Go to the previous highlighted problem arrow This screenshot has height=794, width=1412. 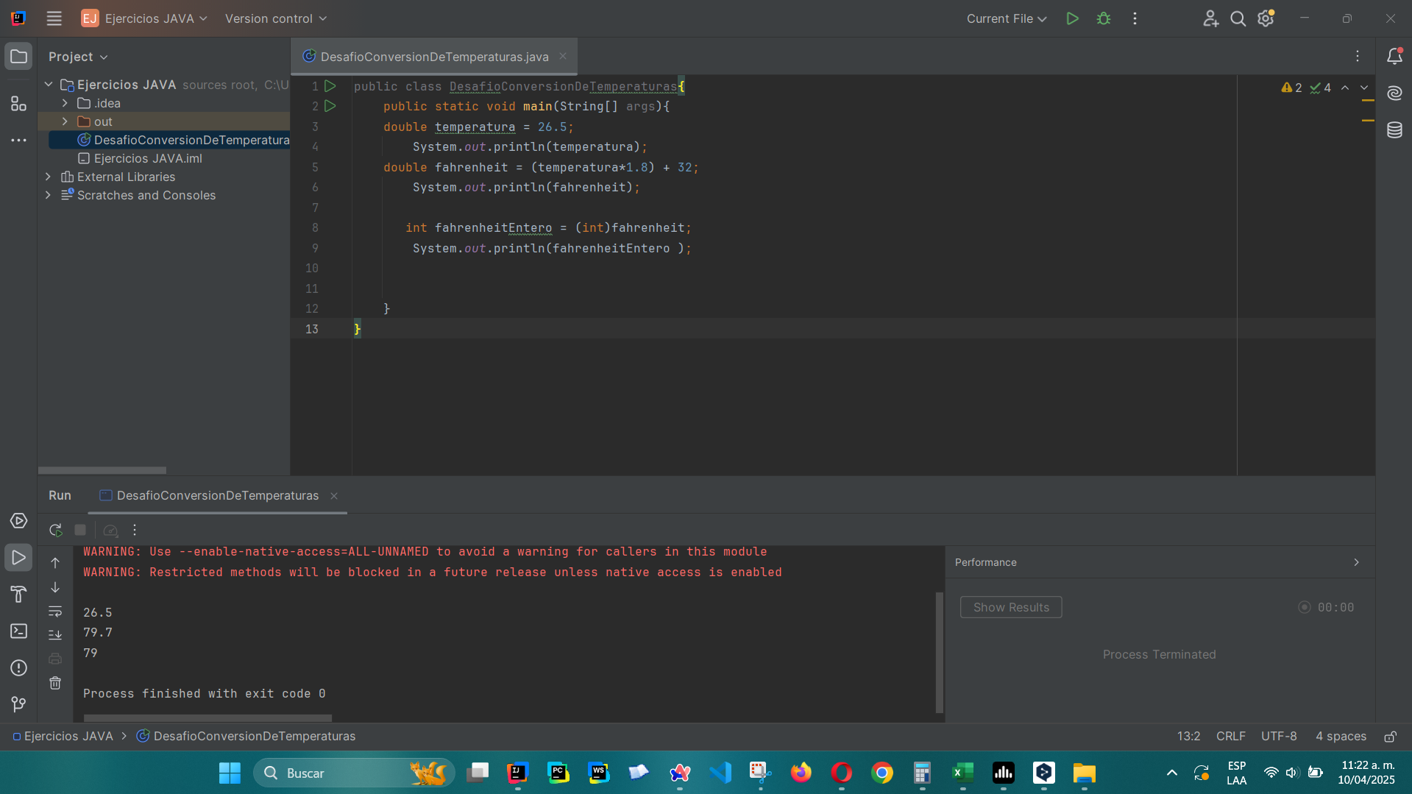[x=1345, y=88]
